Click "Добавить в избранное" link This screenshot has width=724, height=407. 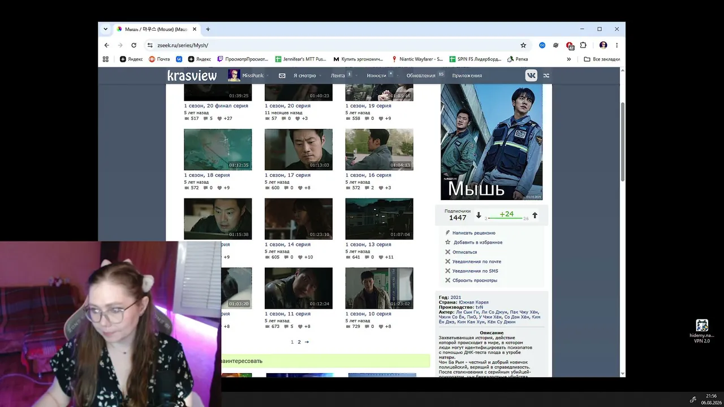point(478,243)
